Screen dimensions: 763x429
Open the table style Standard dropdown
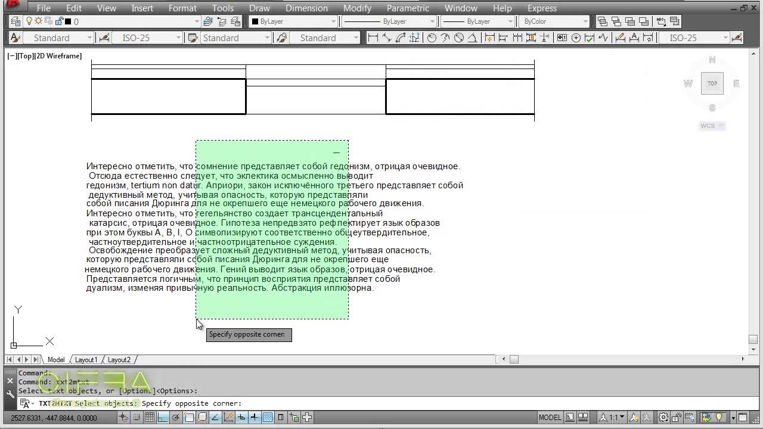(x=235, y=38)
